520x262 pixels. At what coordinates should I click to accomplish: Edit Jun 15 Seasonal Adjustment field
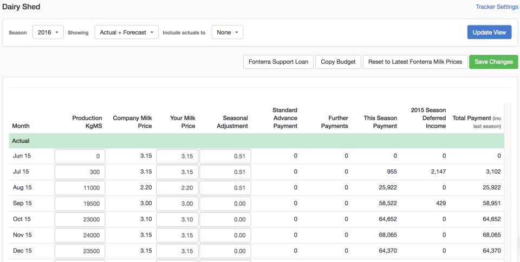[x=225, y=156]
